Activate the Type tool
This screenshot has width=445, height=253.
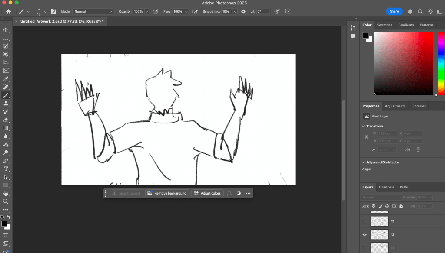pyautogui.click(x=6, y=169)
